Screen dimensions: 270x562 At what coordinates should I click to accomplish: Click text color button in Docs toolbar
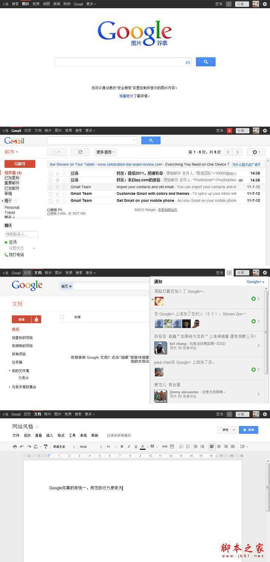coord(143,447)
